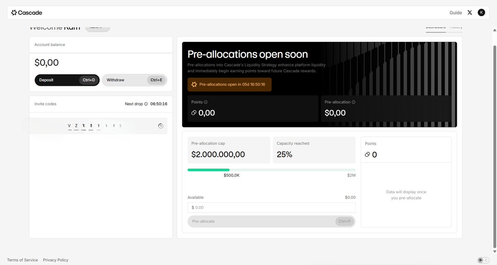497x265 pixels.
Task: Click the Ctrl+P shortcut badge
Action: coord(345,221)
